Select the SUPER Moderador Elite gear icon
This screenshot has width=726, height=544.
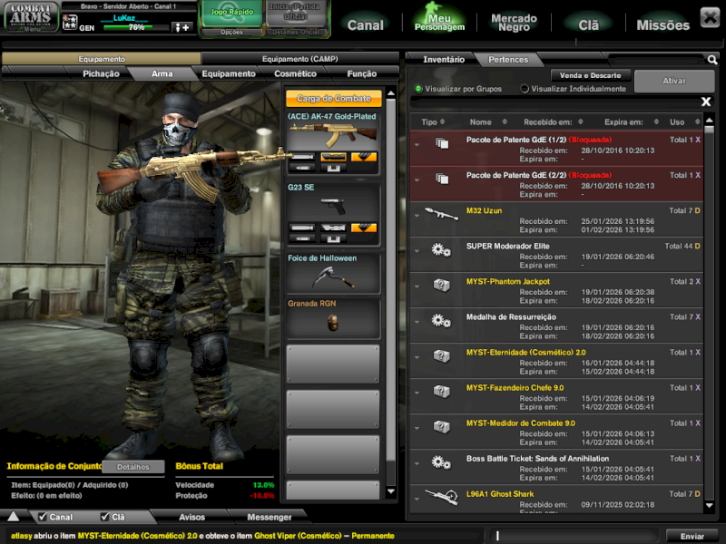point(441,249)
